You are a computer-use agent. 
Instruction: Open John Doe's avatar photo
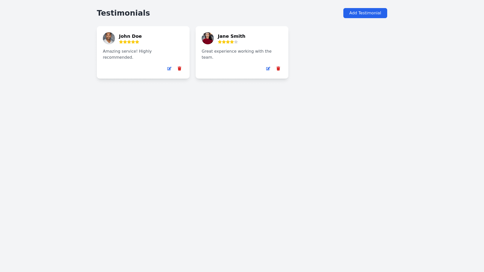(109, 38)
